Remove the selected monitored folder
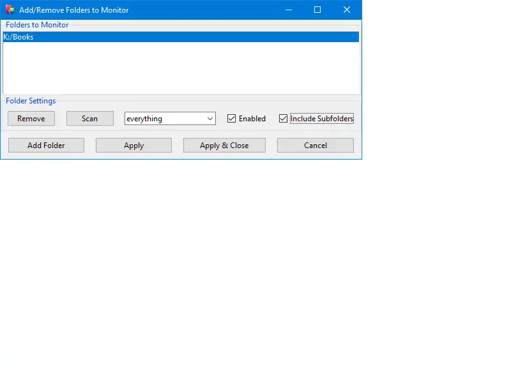 (31, 119)
